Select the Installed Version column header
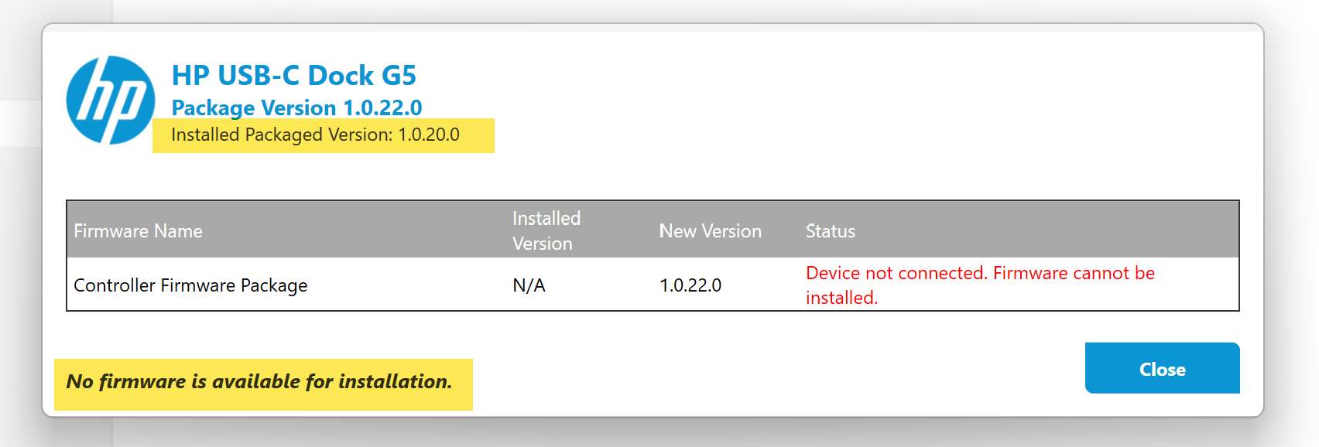Image resolution: width=1319 pixels, height=447 pixels. point(546,230)
